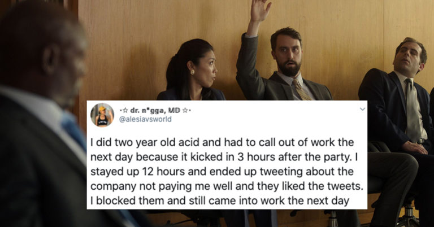Click the line 'company not paying me well'
This screenshot has height=227, width=434.
coord(227,186)
